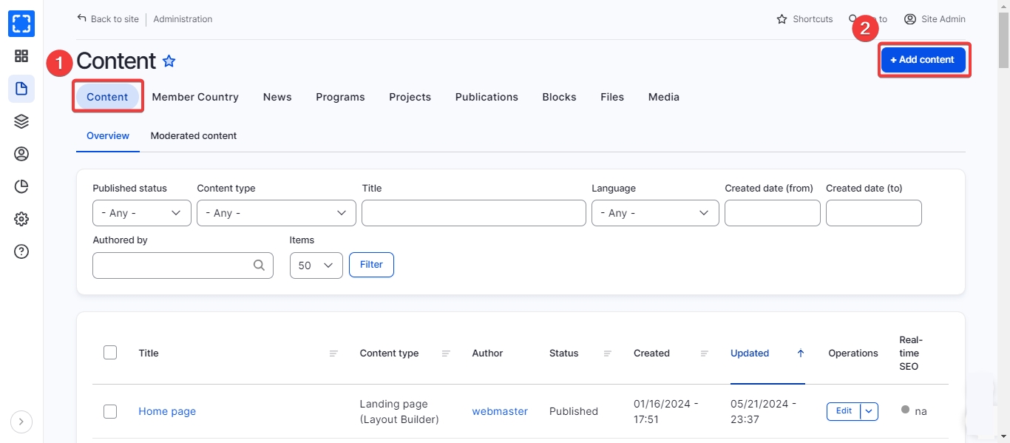The image size is (1010, 443).
Task: Tick the checkbox for Home page row
Action: tap(110, 411)
